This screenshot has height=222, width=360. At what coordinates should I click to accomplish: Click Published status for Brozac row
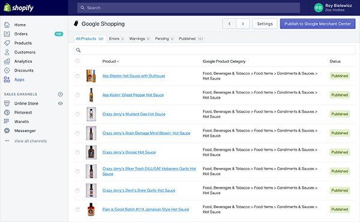click(340, 152)
